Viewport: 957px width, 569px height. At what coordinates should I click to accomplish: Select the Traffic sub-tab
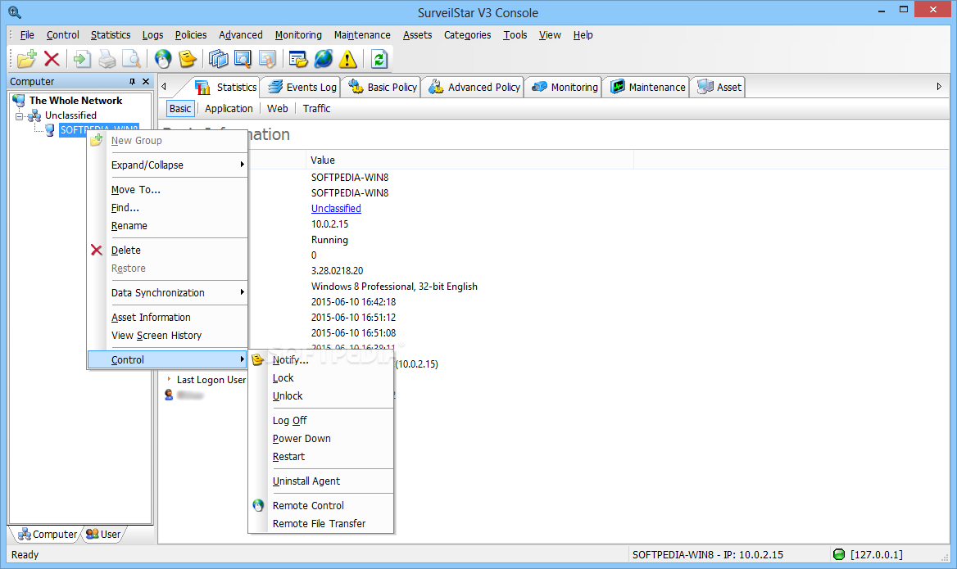pyautogui.click(x=316, y=109)
